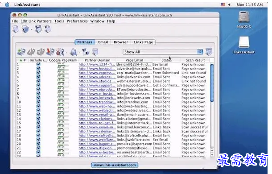The width and height of the screenshot is (272, 174).
Task: Expand the arrow beside the blue scan icon
Action: pyautogui.click(x=79, y=52)
